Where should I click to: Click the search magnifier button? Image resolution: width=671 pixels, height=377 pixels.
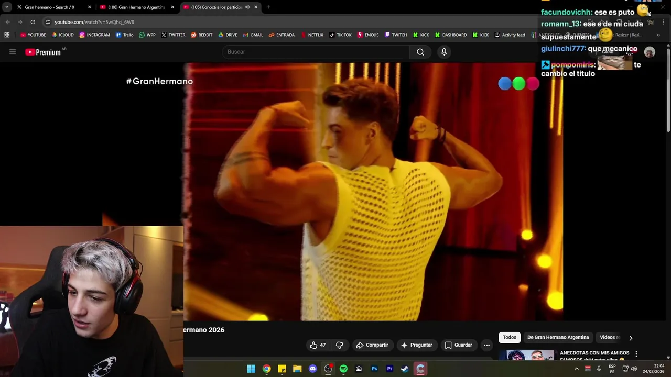(420, 52)
